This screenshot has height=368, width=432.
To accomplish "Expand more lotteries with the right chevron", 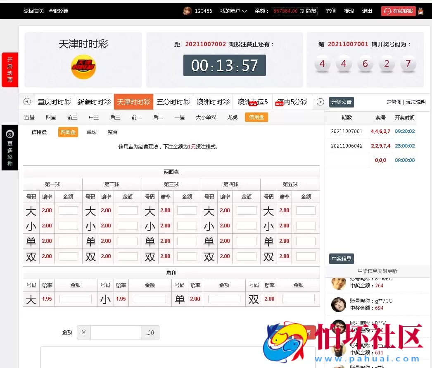I will pyautogui.click(x=320, y=102).
